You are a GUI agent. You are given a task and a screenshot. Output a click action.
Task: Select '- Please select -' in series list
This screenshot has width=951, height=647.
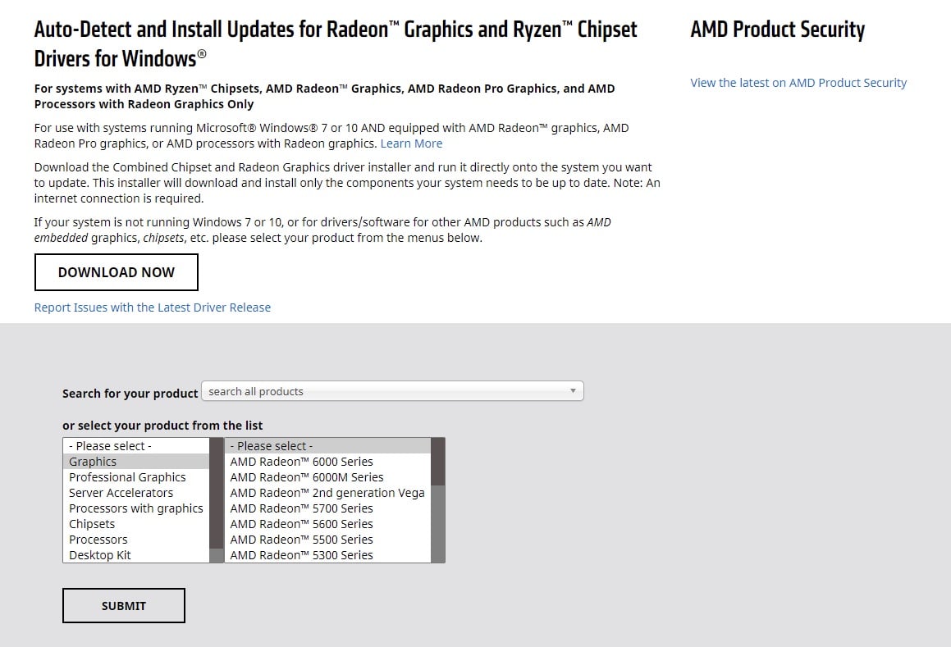coord(327,446)
